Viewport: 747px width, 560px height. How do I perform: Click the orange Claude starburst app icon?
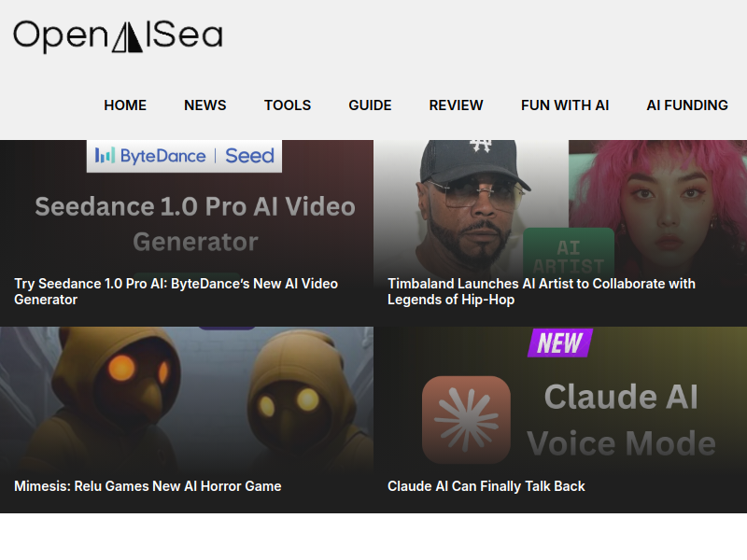pyautogui.click(x=466, y=419)
